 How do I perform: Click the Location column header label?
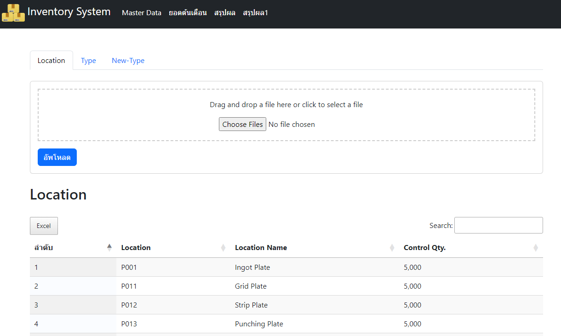tap(136, 248)
